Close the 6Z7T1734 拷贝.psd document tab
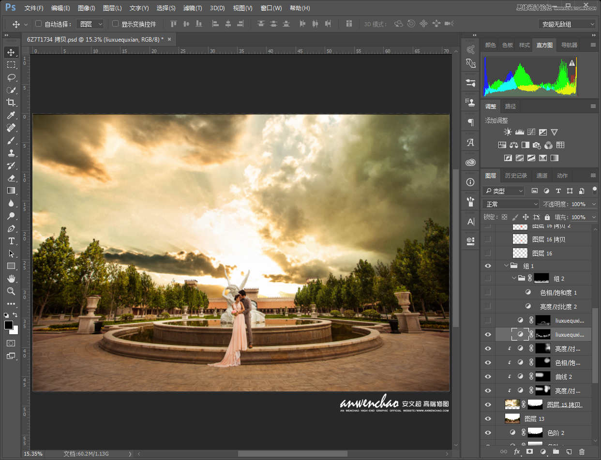601x460 pixels. 169,39
